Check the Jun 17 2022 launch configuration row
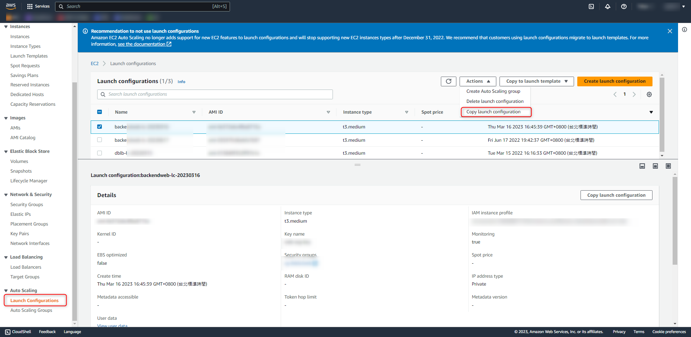Image resolution: width=691 pixels, height=337 pixels. coord(100,140)
